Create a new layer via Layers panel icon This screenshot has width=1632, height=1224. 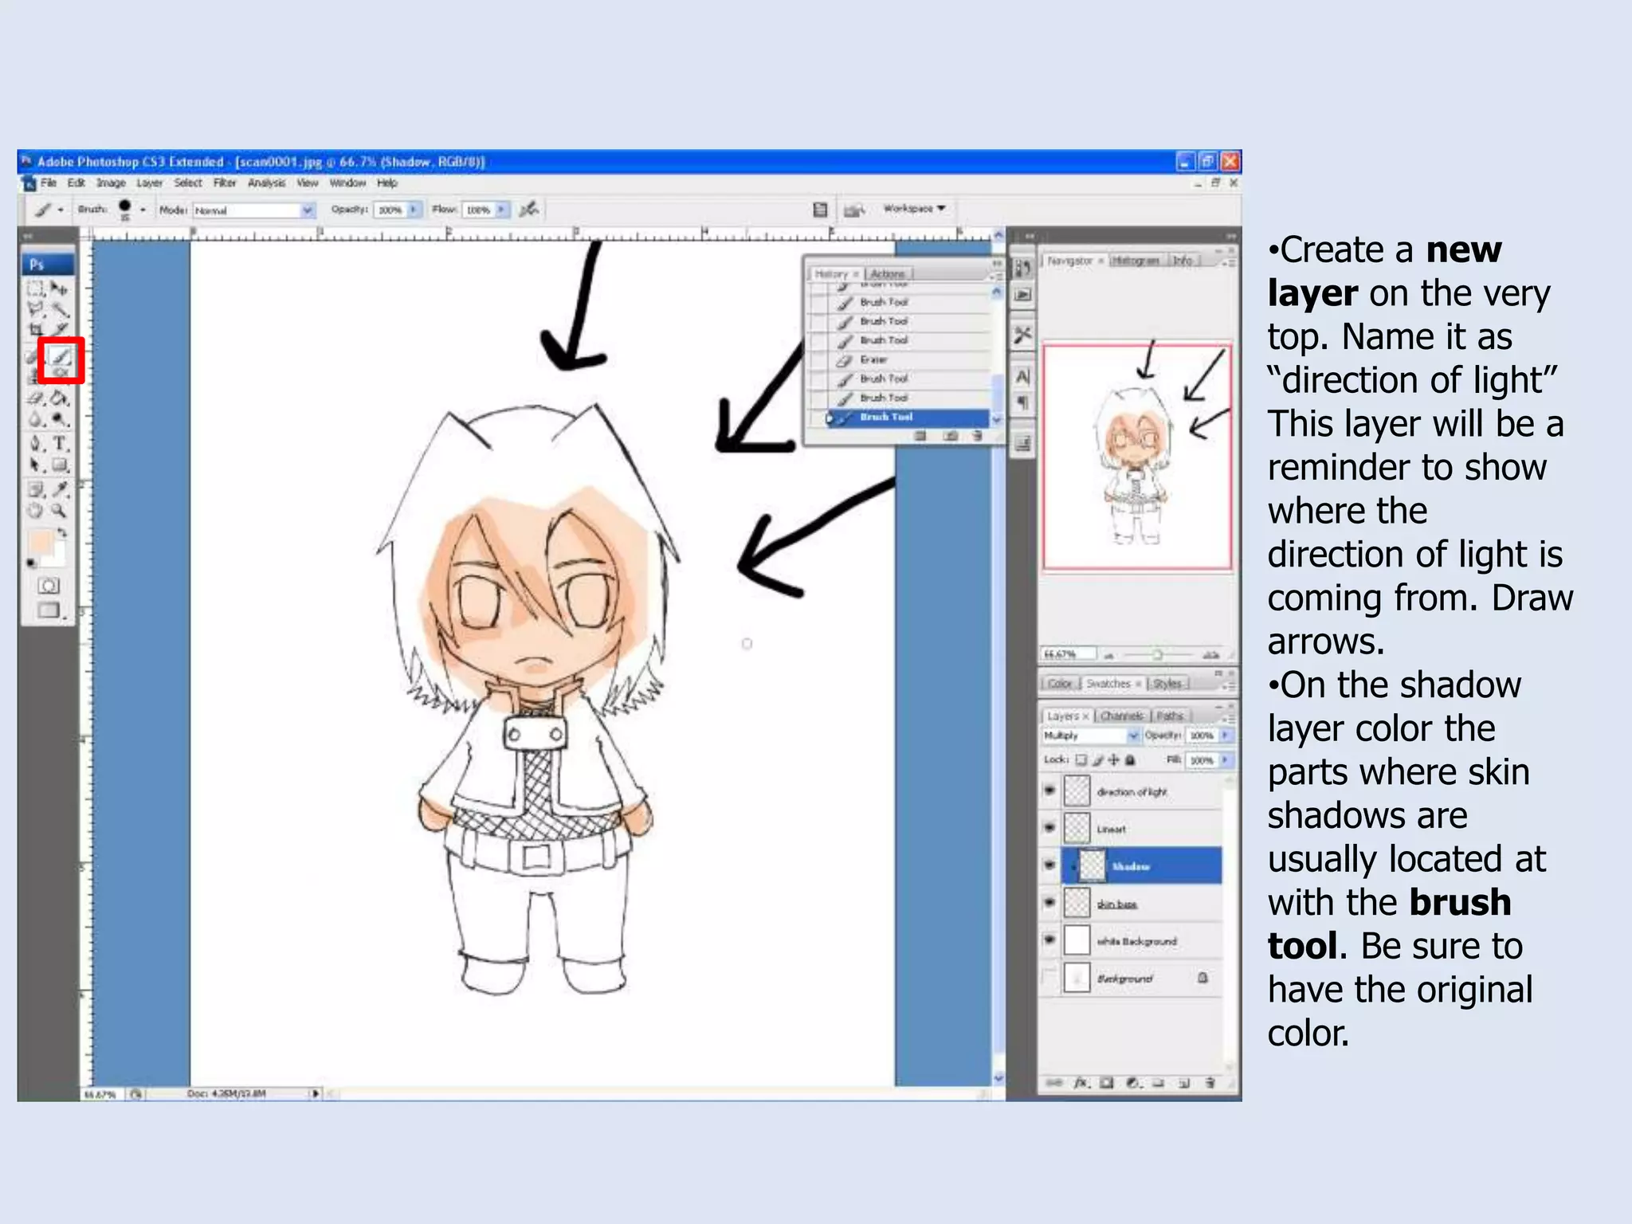(x=1184, y=1082)
